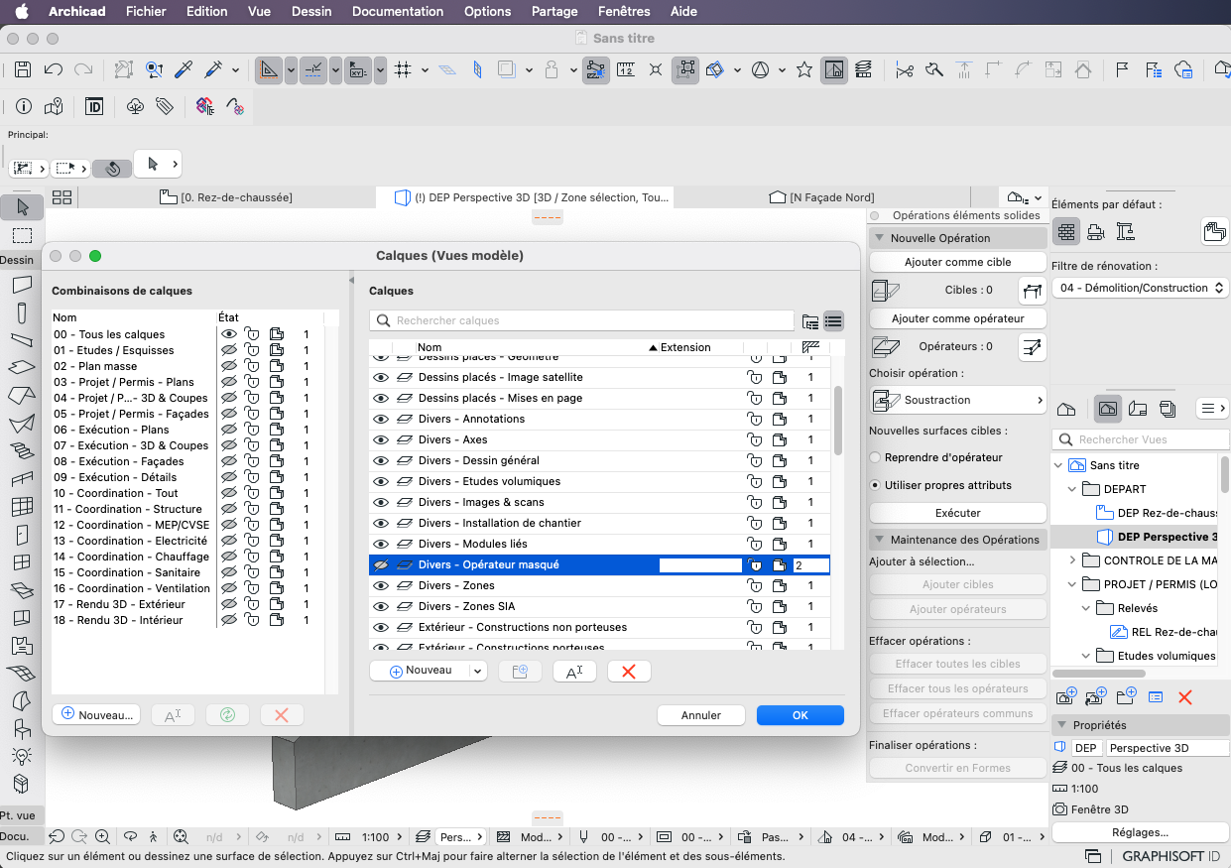Expand the CONTROLE DE LA MA folder
Image resolution: width=1231 pixels, height=868 pixels.
1072,560
